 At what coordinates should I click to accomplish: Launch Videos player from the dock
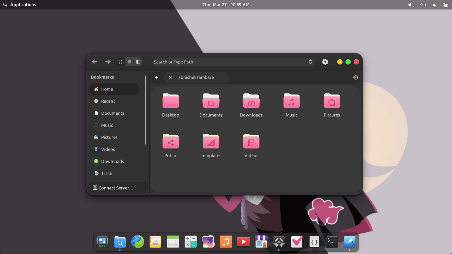(244, 242)
